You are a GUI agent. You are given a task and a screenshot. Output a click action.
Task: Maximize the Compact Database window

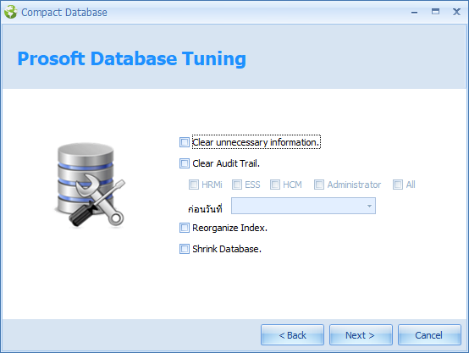point(435,12)
